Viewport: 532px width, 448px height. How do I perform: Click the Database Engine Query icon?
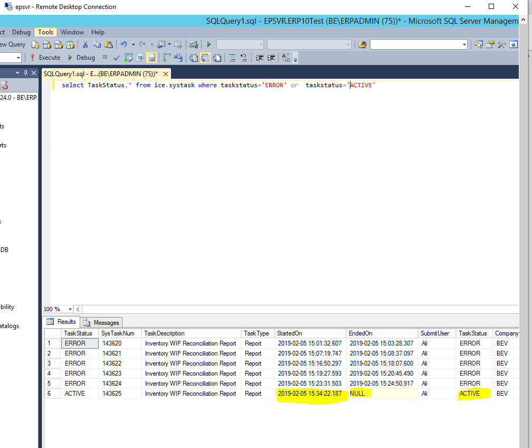[x=35, y=44]
